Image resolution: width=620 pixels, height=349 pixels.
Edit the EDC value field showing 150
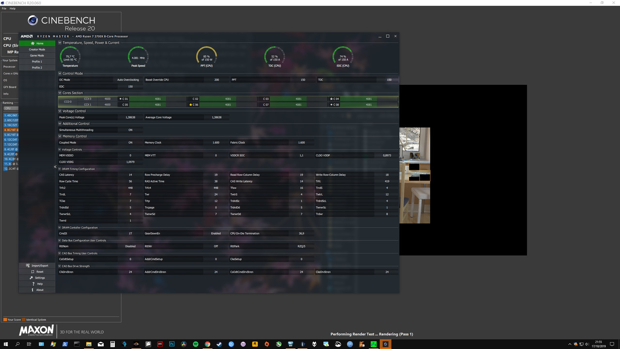pyautogui.click(x=130, y=86)
